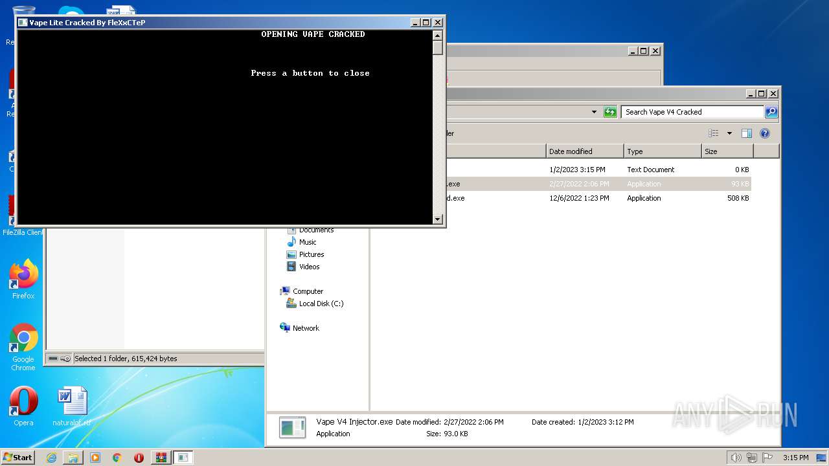This screenshot has width=829, height=466.
Task: Click the Music note icon in the navigation pane
Action: pyautogui.click(x=291, y=242)
